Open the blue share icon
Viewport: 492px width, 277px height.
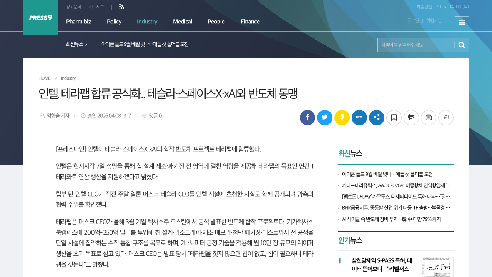[x=377, y=118]
